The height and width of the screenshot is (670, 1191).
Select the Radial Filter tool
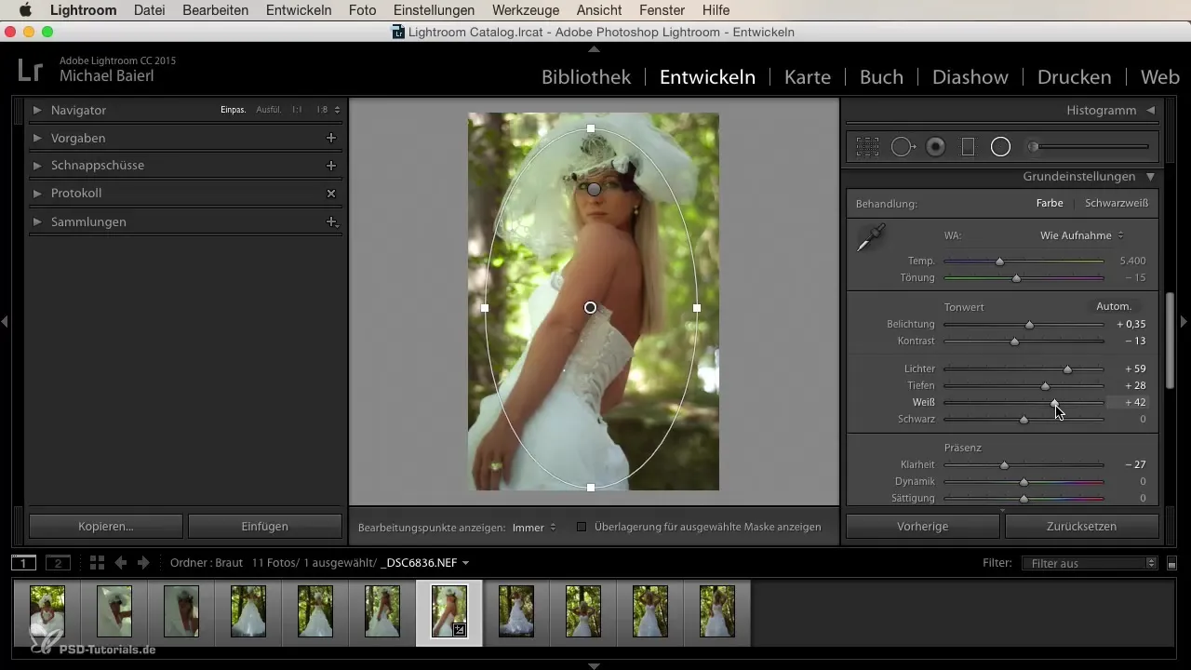(1000, 147)
